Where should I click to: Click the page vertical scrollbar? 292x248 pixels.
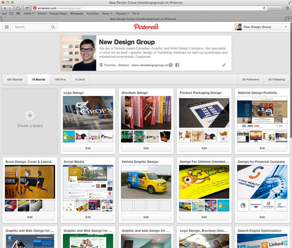point(291,80)
